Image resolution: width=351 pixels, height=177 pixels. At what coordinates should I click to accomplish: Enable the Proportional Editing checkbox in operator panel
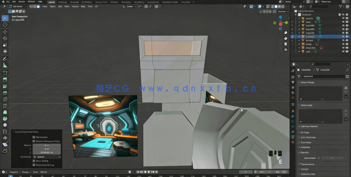pos(34,165)
